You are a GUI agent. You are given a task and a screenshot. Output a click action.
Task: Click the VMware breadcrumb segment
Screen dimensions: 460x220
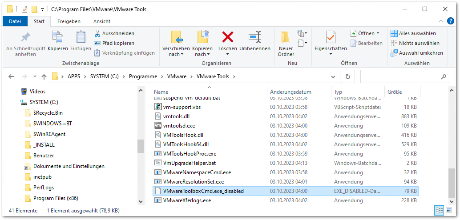click(x=177, y=77)
